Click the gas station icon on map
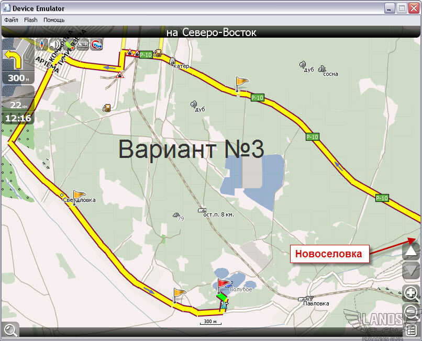Screen dimensions: 422x341 pos(107,108)
